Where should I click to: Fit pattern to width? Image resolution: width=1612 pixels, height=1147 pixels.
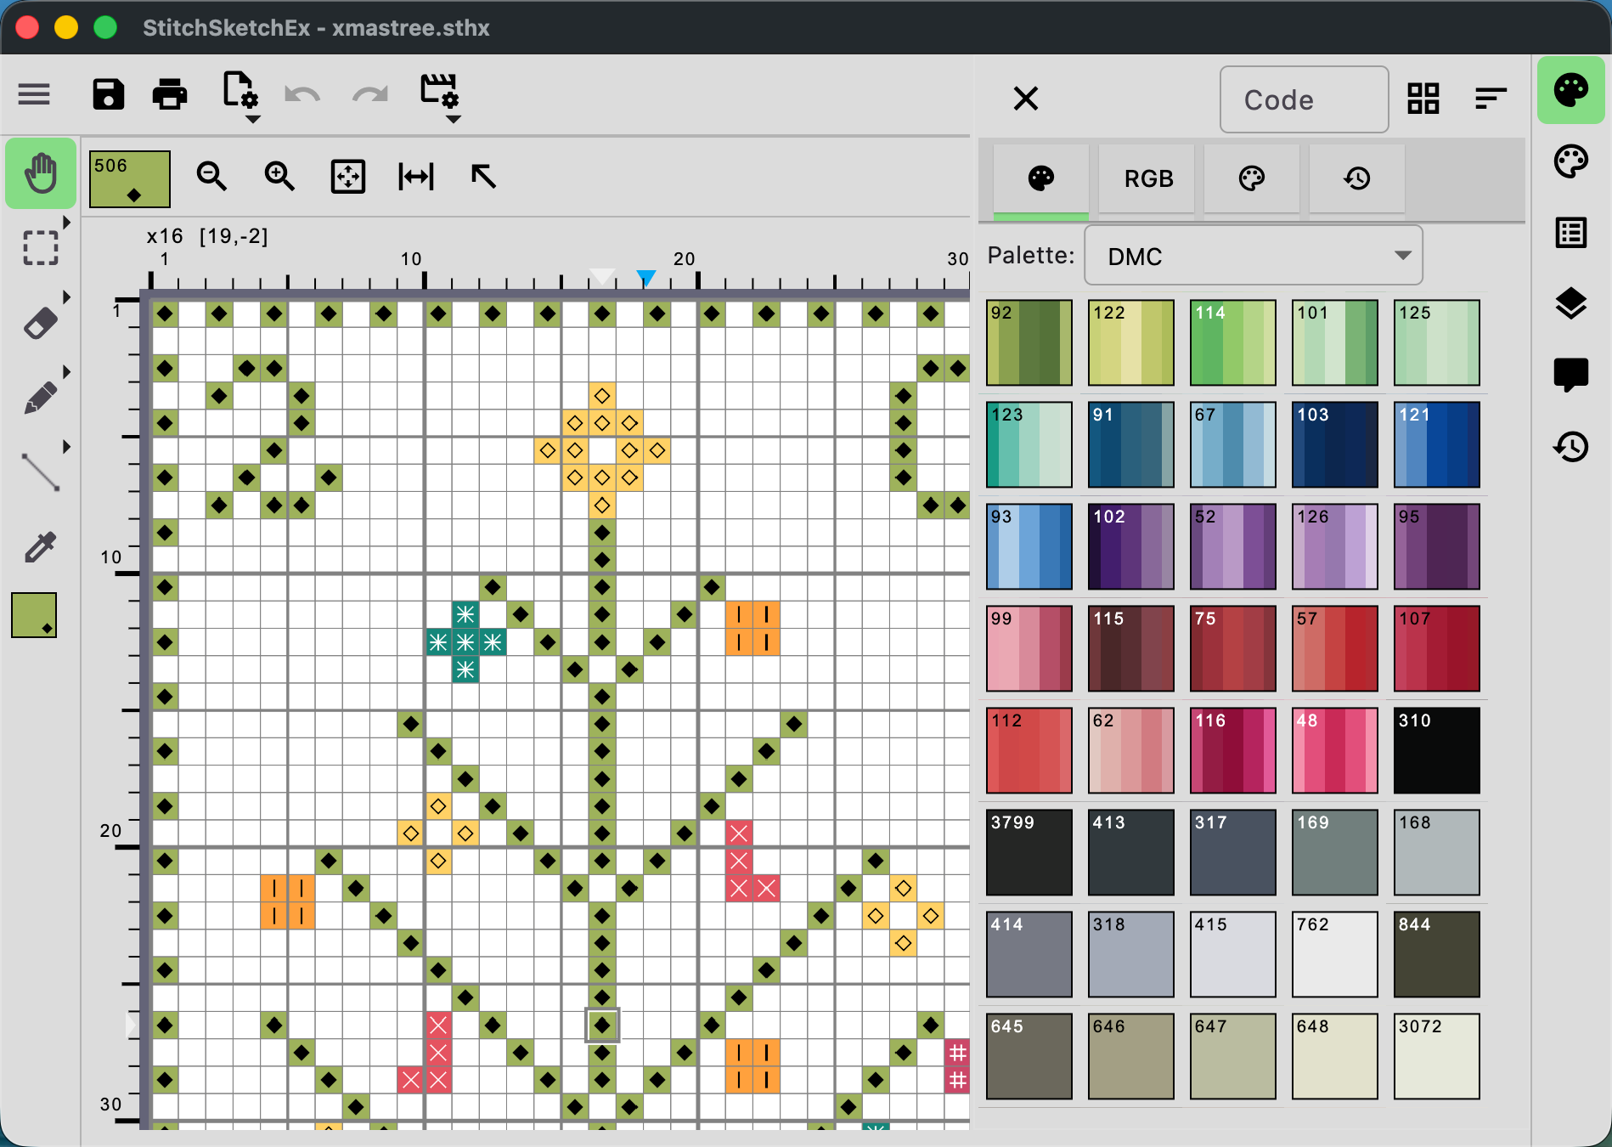point(416,177)
